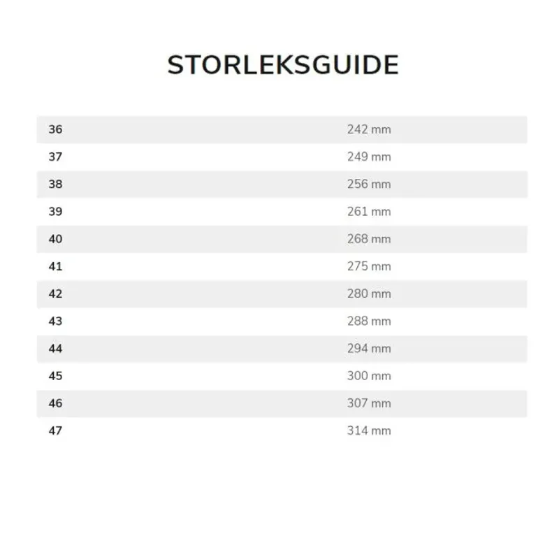Select the size 36 row label
559x559 pixels.
pyautogui.click(x=55, y=129)
